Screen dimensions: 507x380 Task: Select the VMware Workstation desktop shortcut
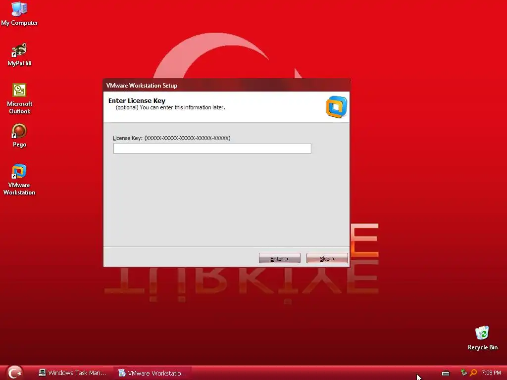(x=19, y=180)
